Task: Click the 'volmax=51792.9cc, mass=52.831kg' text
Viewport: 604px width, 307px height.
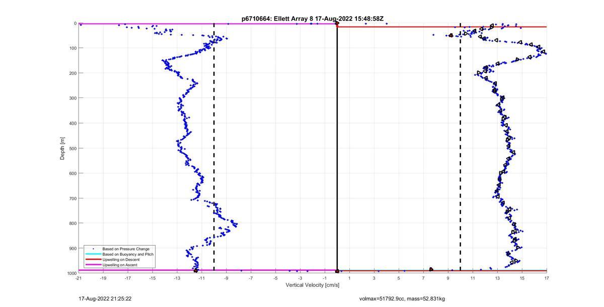Action: [x=402, y=299]
